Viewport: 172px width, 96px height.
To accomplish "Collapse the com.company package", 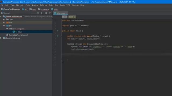I will click(x=7, y=29).
